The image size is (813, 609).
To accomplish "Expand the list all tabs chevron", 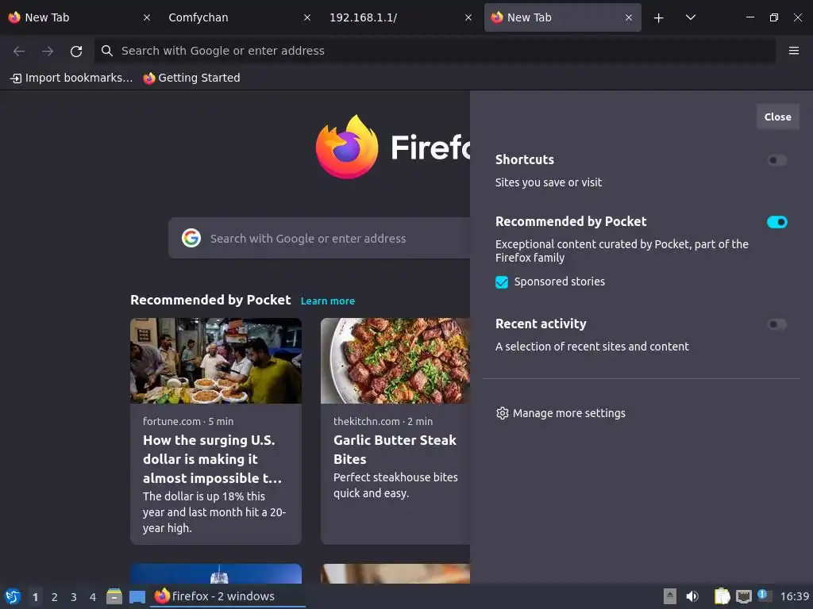I will point(690,17).
